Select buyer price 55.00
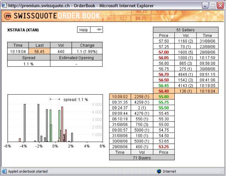Screen dimensions: 226x176 click(x=164, y=124)
